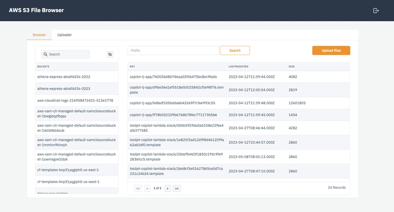Select the samclisourcebucket-1bwgloqzfbqqv bucket
Viewport: 394px width, 212px height.
(77, 114)
